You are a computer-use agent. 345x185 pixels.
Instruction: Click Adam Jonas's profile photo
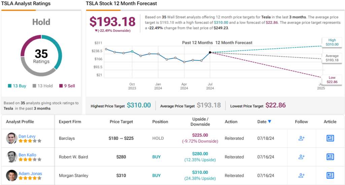(x=11, y=175)
